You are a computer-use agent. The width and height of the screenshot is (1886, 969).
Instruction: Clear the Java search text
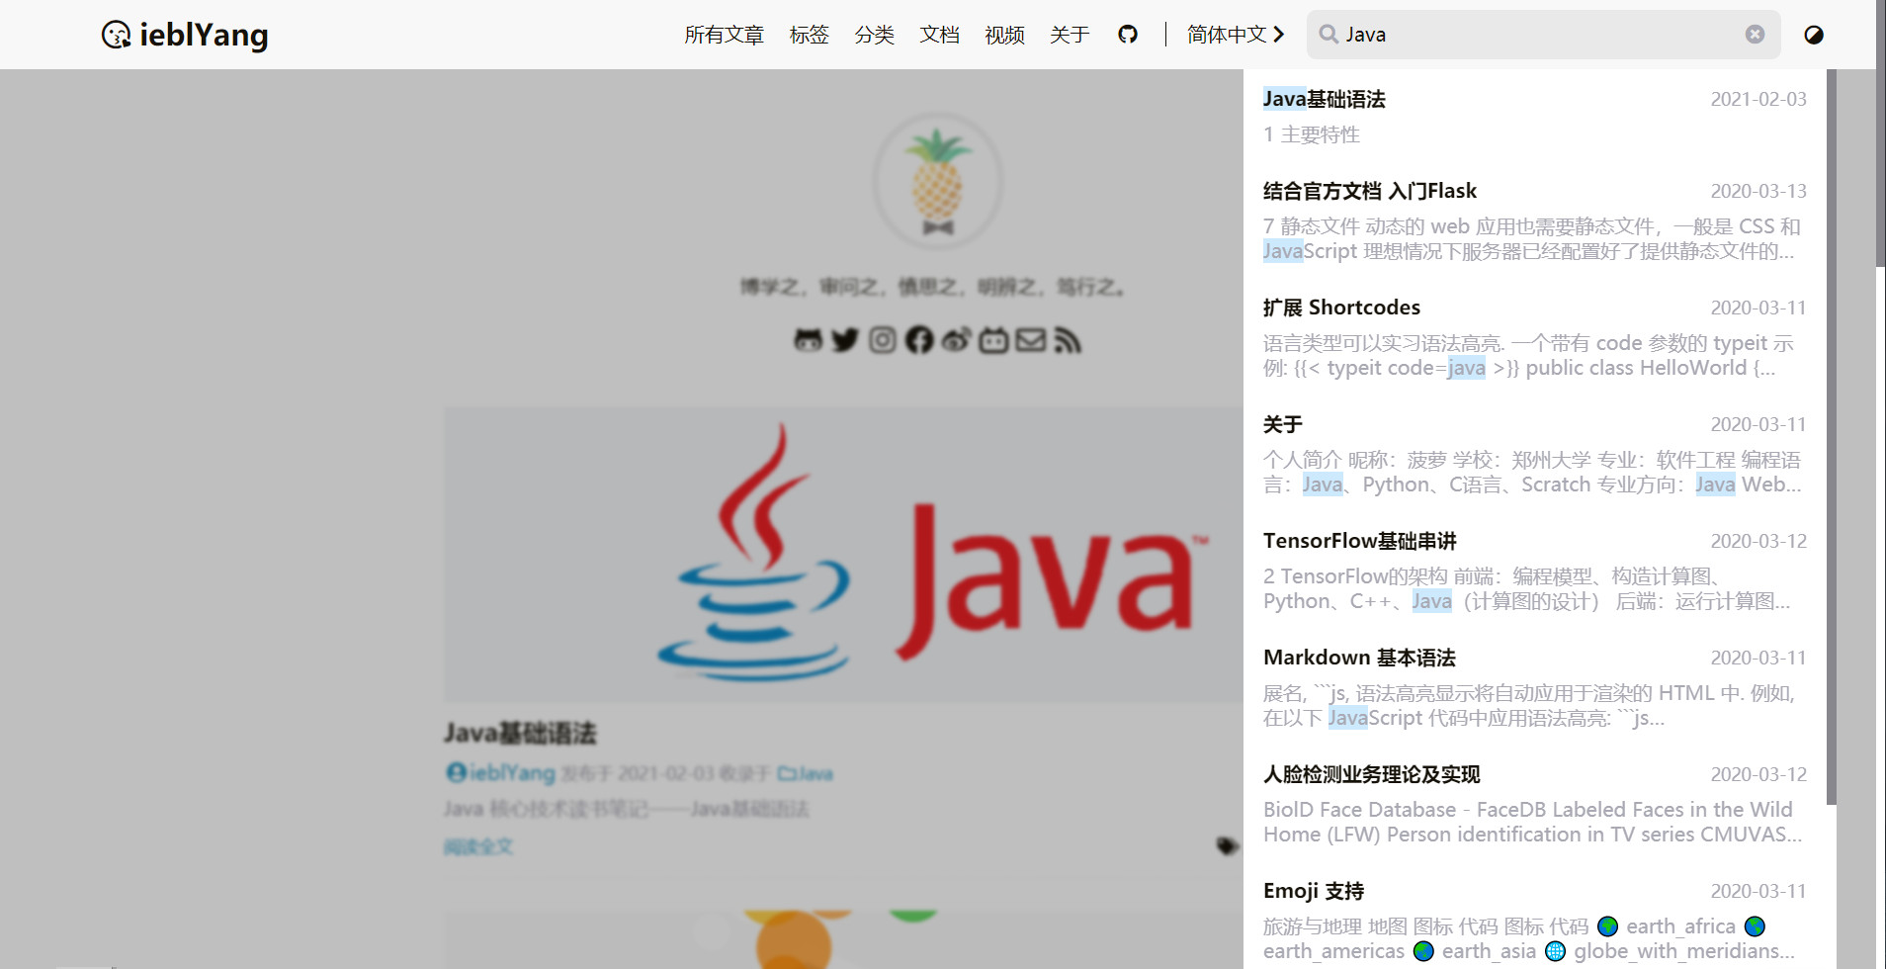[1755, 35]
